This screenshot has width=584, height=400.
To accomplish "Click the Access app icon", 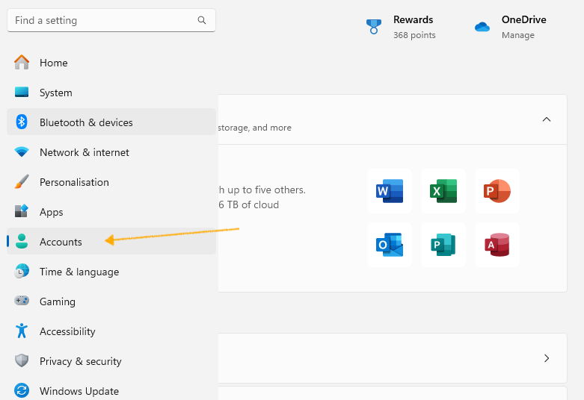I will (497, 245).
